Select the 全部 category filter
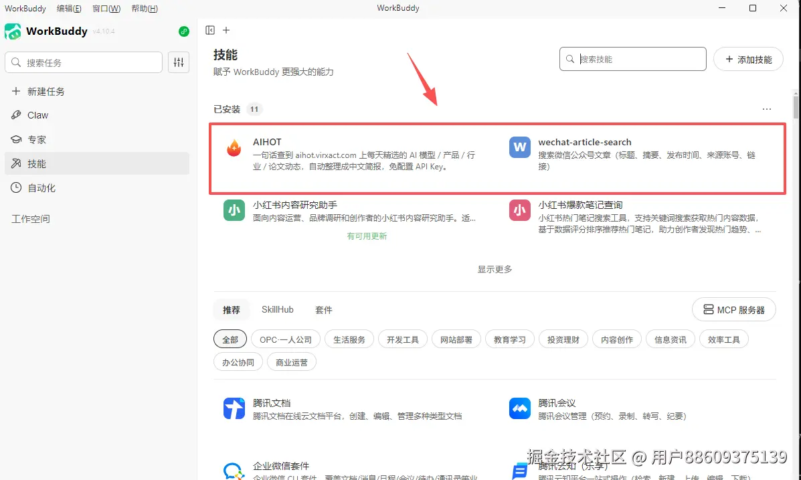The width and height of the screenshot is (801, 480). click(230, 339)
